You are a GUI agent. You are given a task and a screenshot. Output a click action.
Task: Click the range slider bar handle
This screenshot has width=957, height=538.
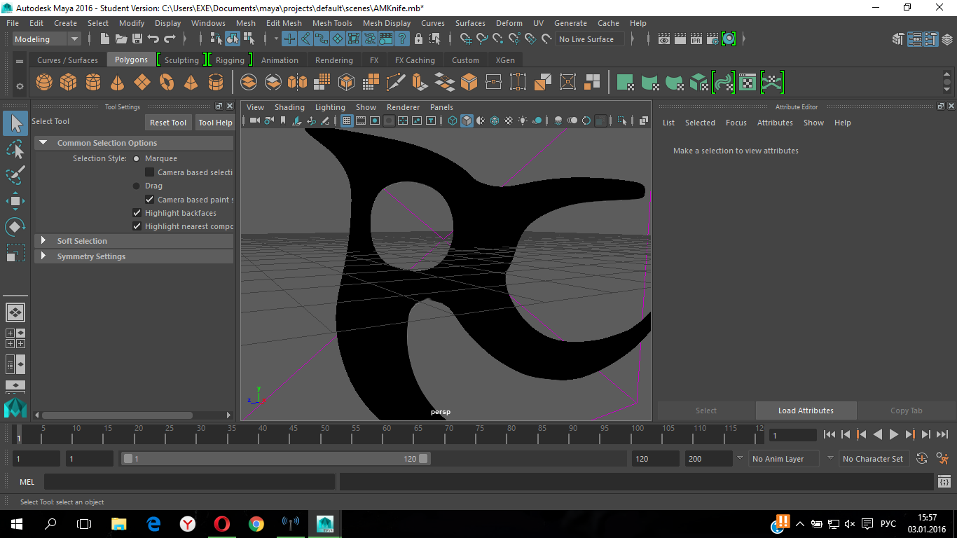click(x=276, y=459)
